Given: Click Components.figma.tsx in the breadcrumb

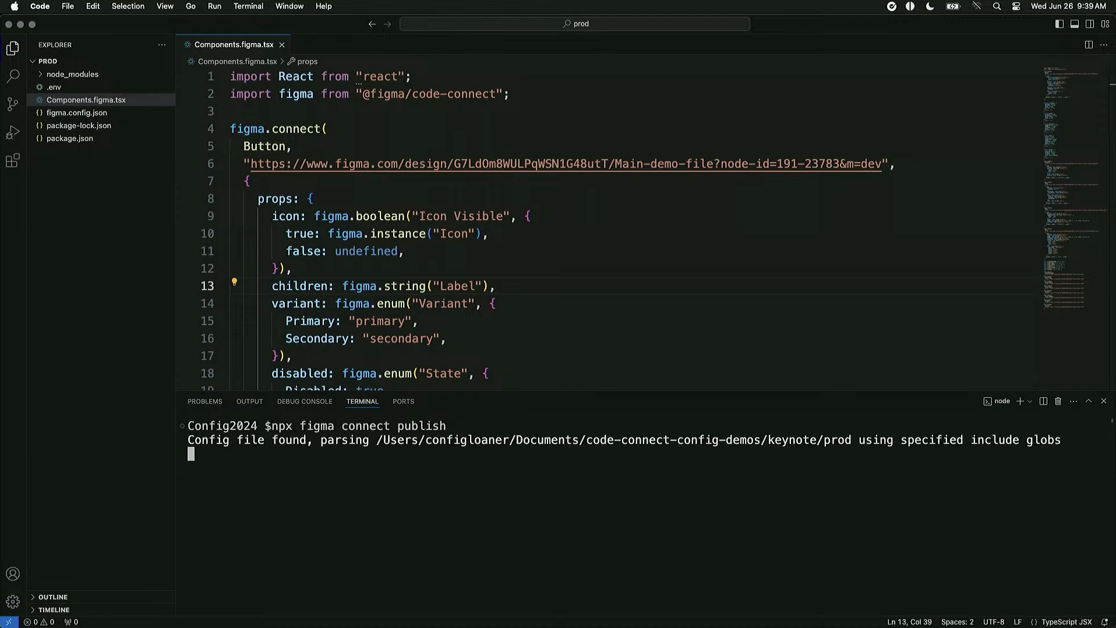Looking at the screenshot, I should click(233, 61).
